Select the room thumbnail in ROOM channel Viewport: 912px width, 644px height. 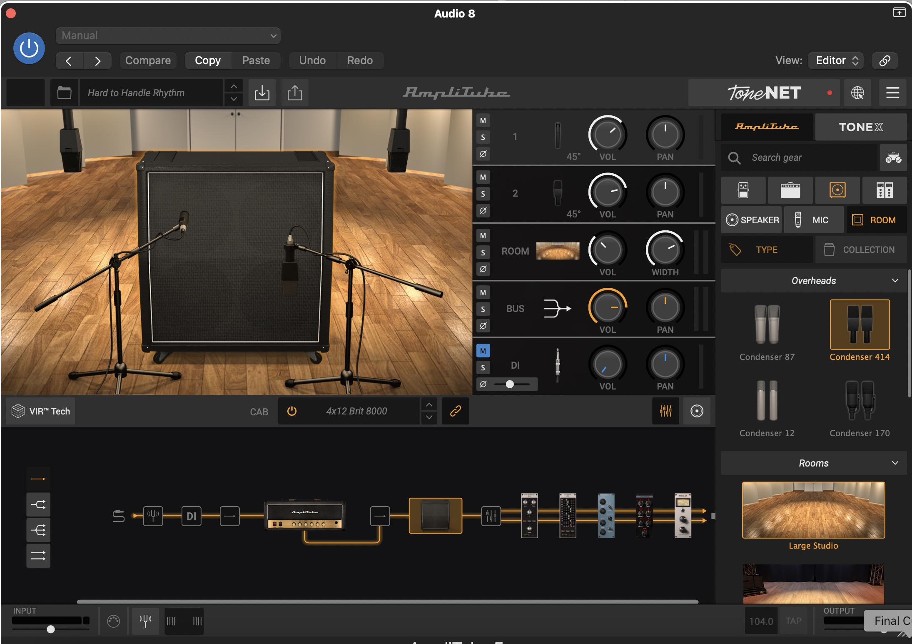click(x=558, y=251)
